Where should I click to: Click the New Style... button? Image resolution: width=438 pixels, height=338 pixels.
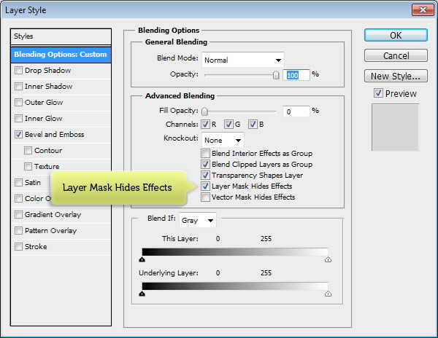(396, 76)
